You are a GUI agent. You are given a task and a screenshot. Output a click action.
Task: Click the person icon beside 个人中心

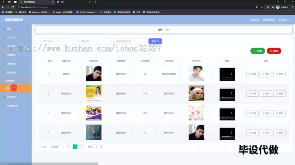click(4, 37)
